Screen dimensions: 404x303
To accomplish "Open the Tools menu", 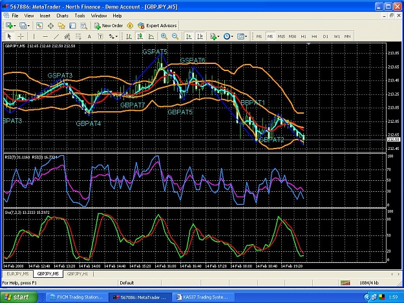I will pyautogui.click(x=80, y=16).
